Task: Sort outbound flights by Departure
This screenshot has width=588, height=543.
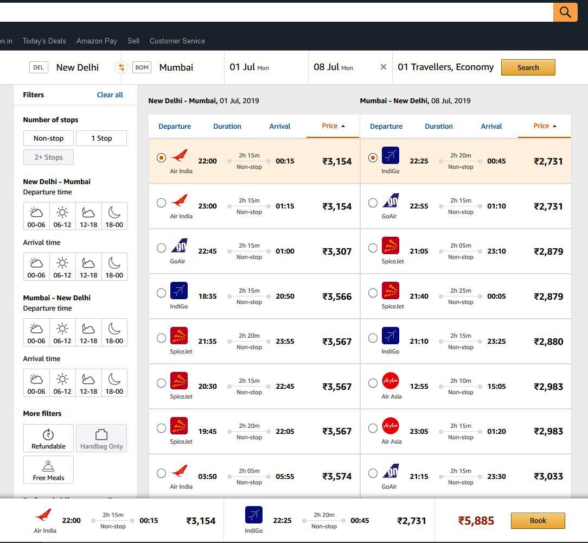Action: tap(175, 126)
